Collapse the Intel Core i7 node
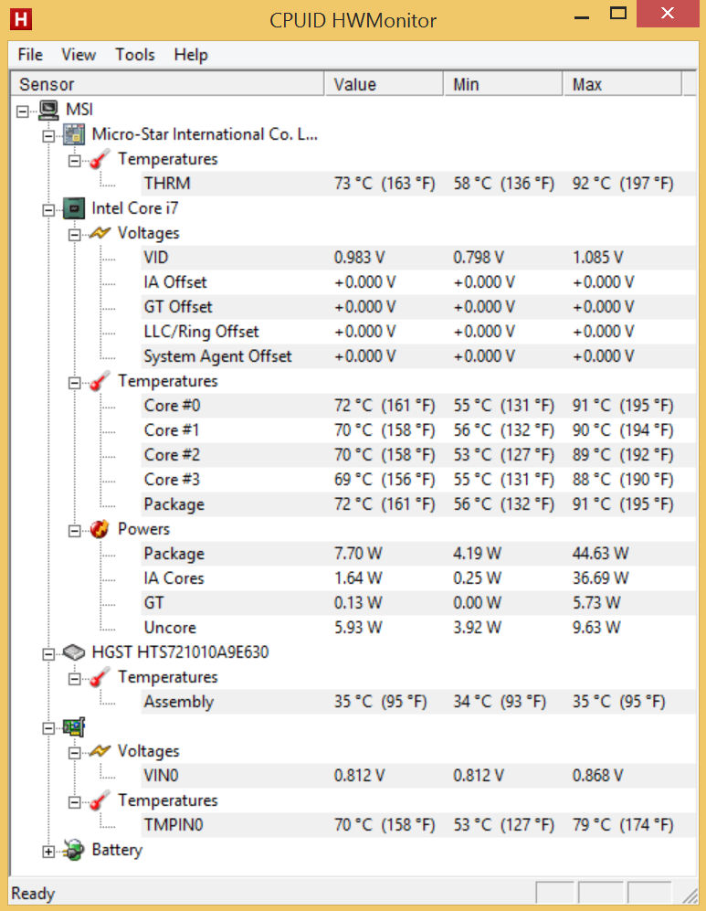The width and height of the screenshot is (706, 911). 48,210
